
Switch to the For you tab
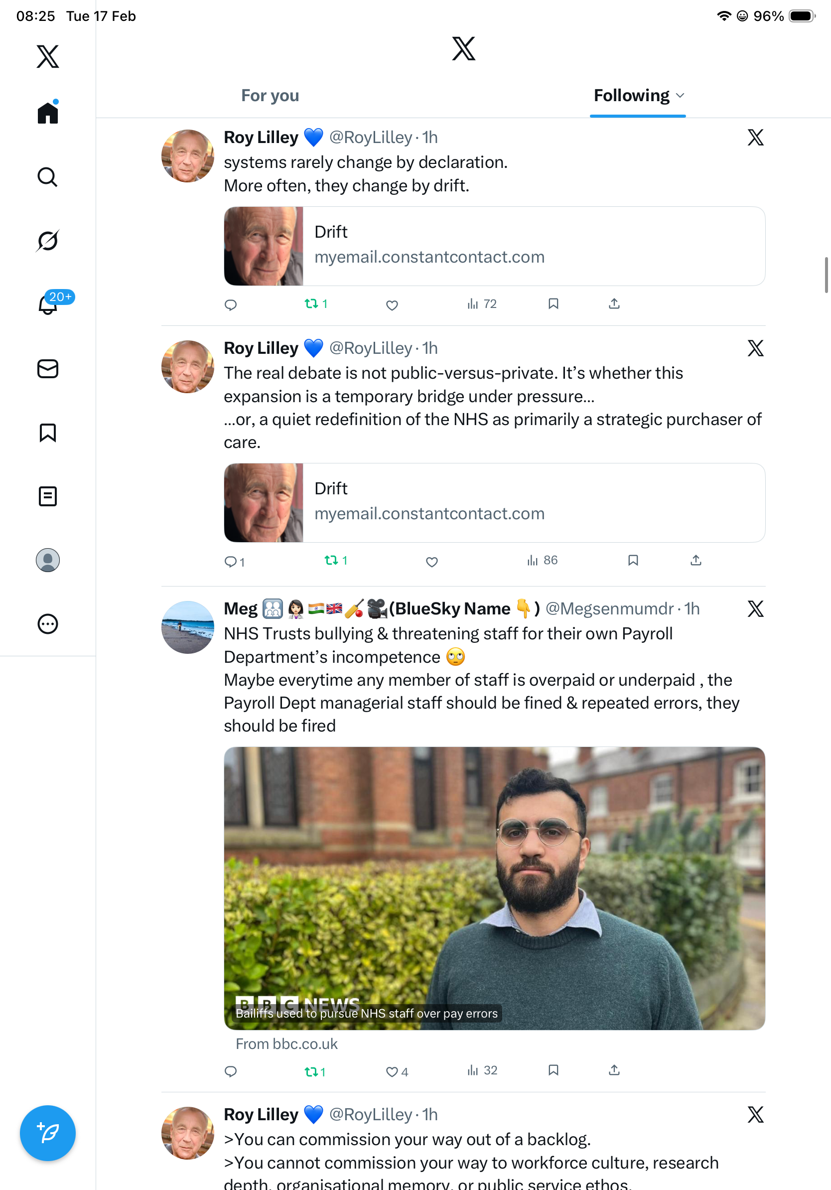click(x=270, y=96)
